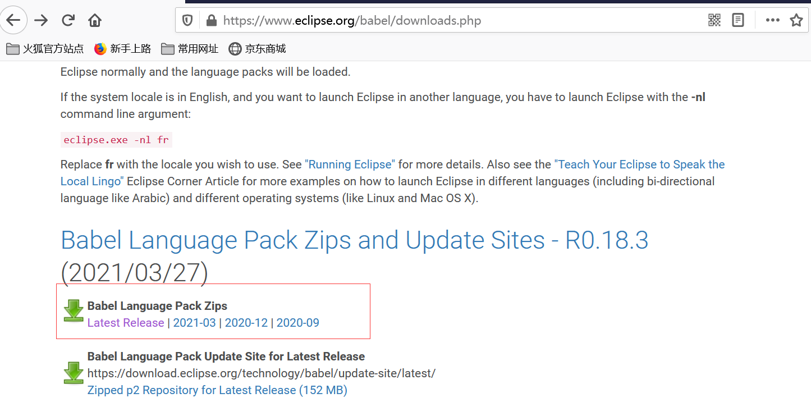
Task: Click the Latest Release zips link
Action: coord(126,323)
